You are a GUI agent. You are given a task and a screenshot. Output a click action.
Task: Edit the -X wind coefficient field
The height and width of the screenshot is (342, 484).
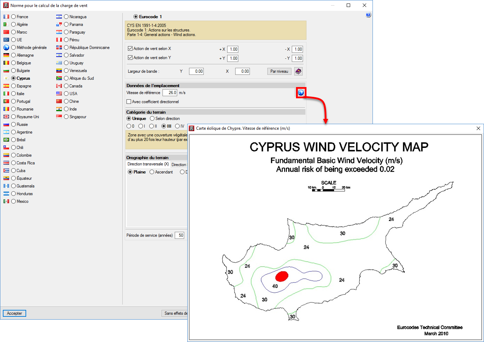tap(297, 49)
